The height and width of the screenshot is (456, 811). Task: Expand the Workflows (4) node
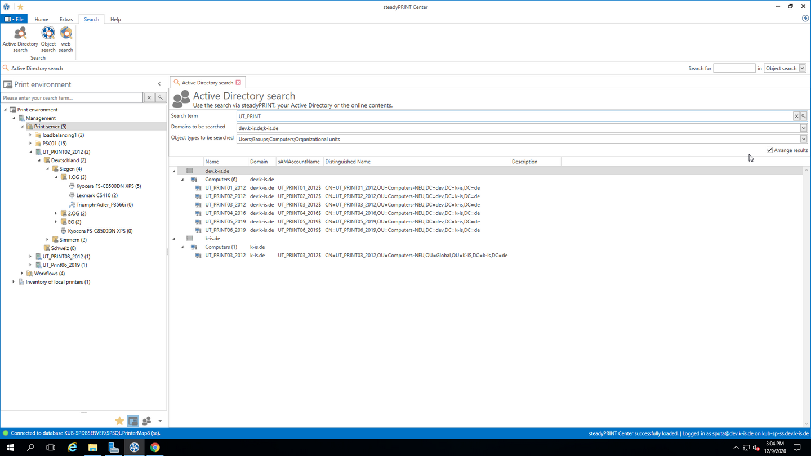22,274
